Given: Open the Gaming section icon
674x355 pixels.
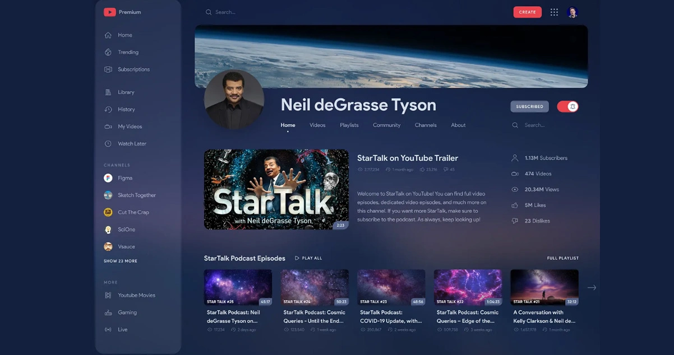Looking at the screenshot, I should (x=108, y=312).
